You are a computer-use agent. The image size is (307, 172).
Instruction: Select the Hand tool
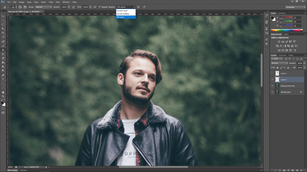(3, 92)
